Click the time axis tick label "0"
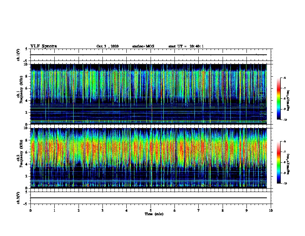Screen dimensions: 305x236 point(30,211)
